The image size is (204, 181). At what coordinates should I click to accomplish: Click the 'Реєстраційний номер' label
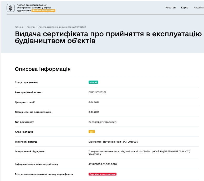(28, 92)
